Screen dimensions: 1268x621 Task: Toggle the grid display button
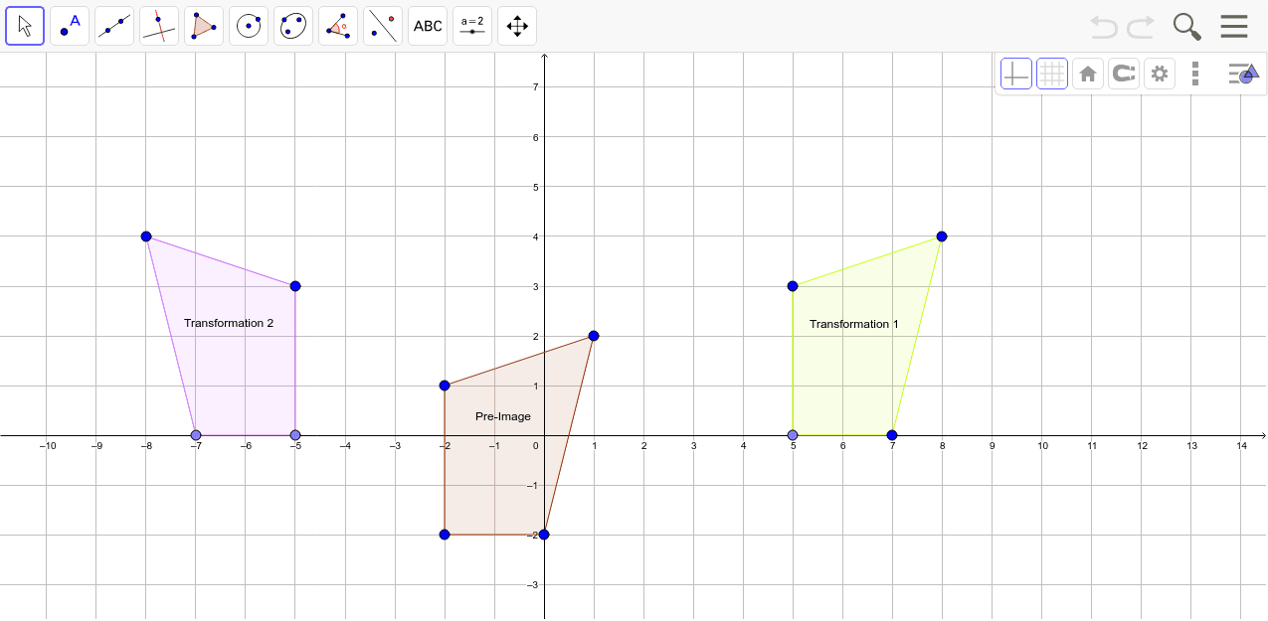point(1052,74)
